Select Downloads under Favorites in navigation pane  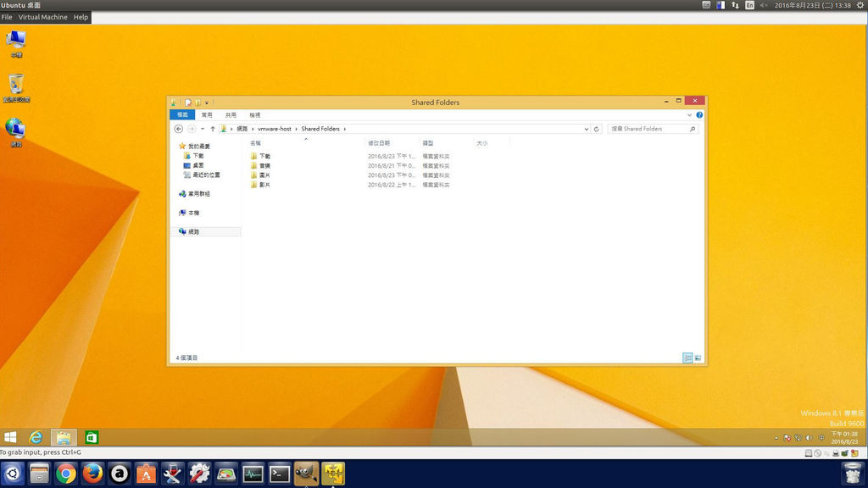(194, 156)
